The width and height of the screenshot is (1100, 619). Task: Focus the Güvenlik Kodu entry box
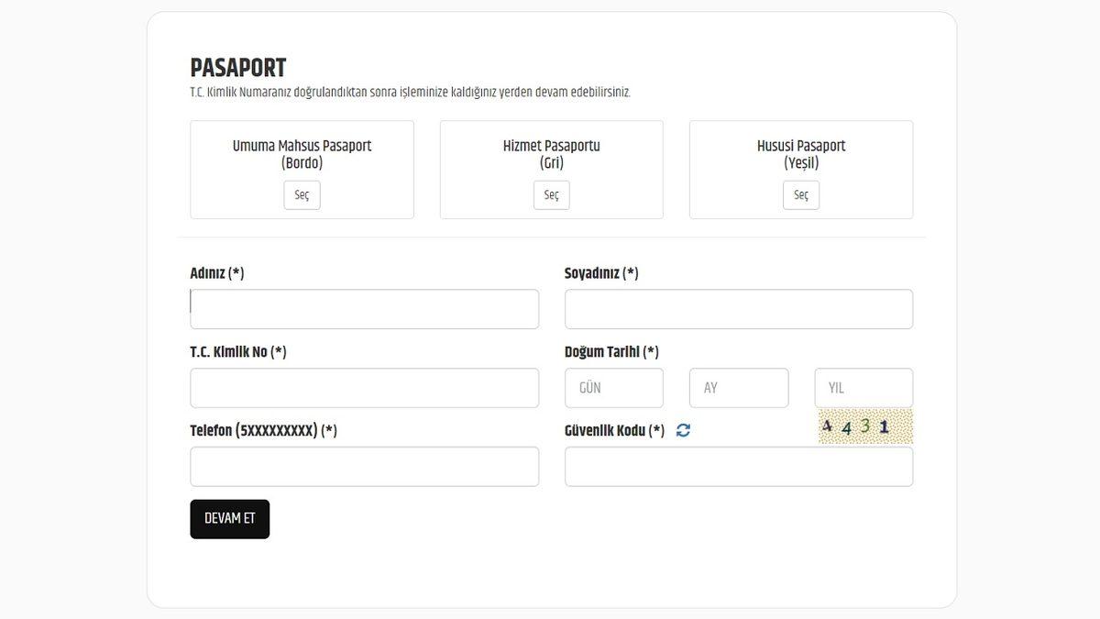(738, 467)
